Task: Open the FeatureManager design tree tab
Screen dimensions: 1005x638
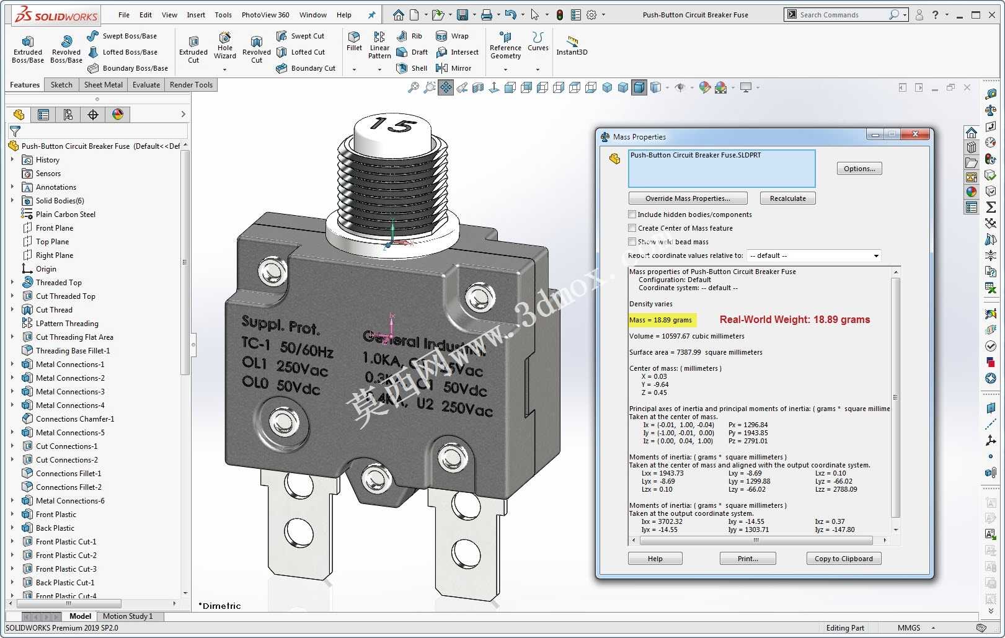Action: (19, 114)
